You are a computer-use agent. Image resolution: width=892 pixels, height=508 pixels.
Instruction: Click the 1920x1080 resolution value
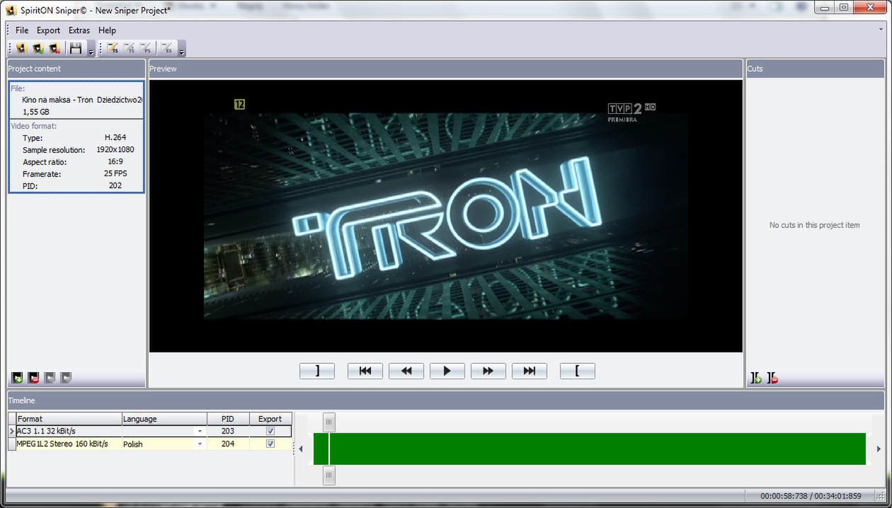(115, 150)
